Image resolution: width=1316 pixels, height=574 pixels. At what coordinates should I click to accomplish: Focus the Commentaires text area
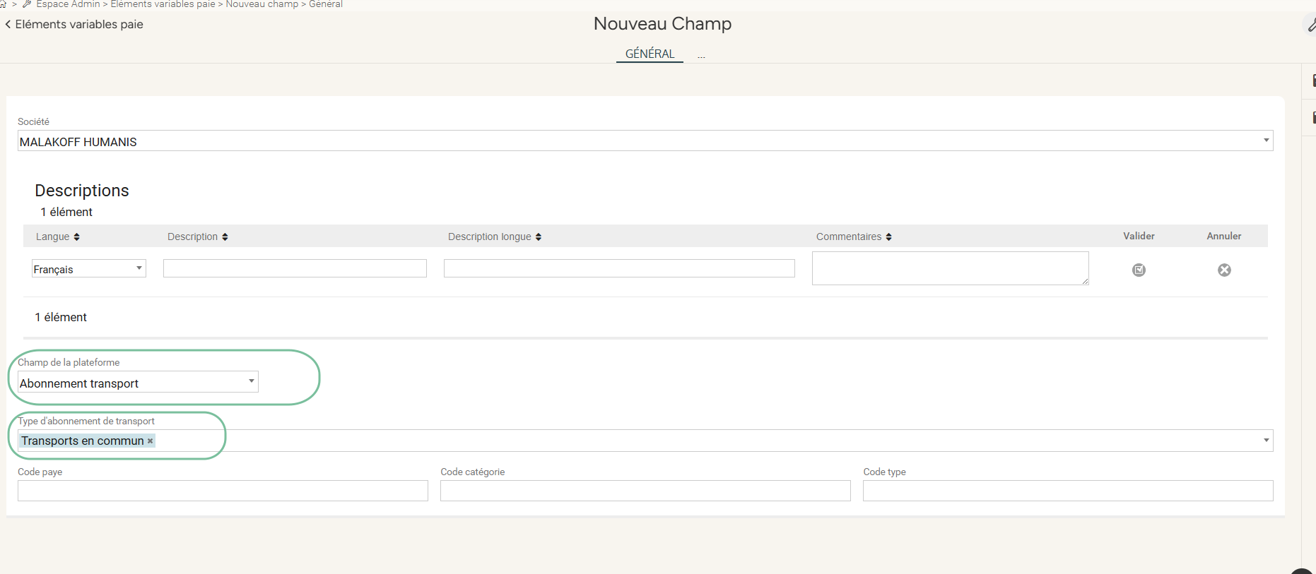(949, 268)
